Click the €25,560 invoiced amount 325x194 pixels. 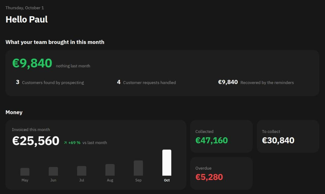(x=36, y=141)
